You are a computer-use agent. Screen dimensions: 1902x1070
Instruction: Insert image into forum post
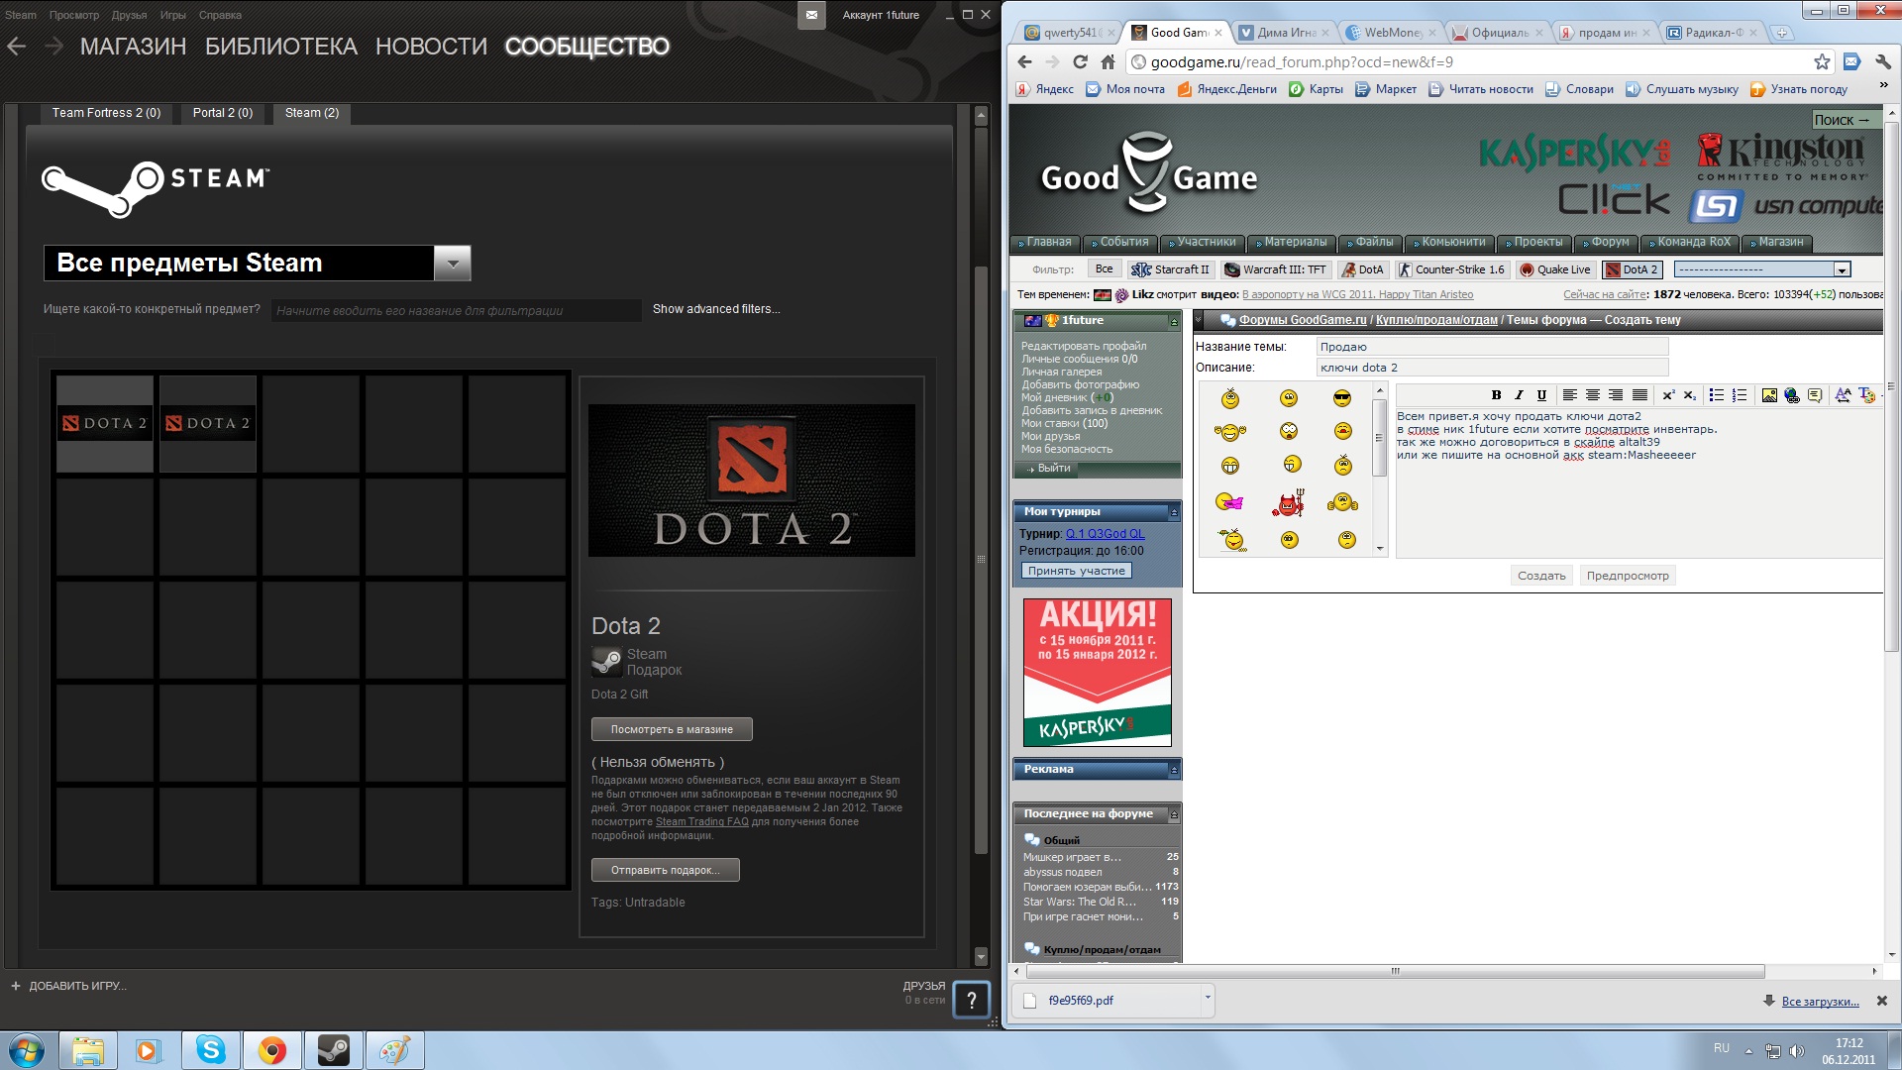1769,395
